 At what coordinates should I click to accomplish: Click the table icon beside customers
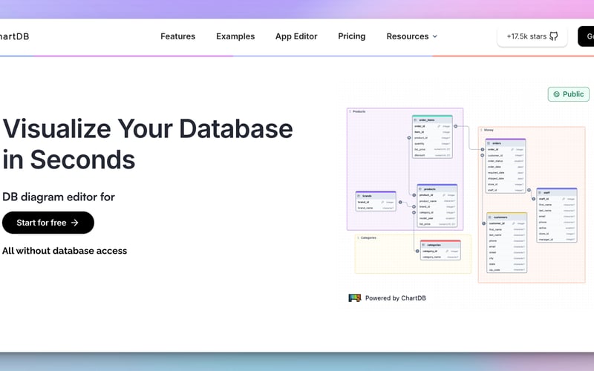(490, 217)
